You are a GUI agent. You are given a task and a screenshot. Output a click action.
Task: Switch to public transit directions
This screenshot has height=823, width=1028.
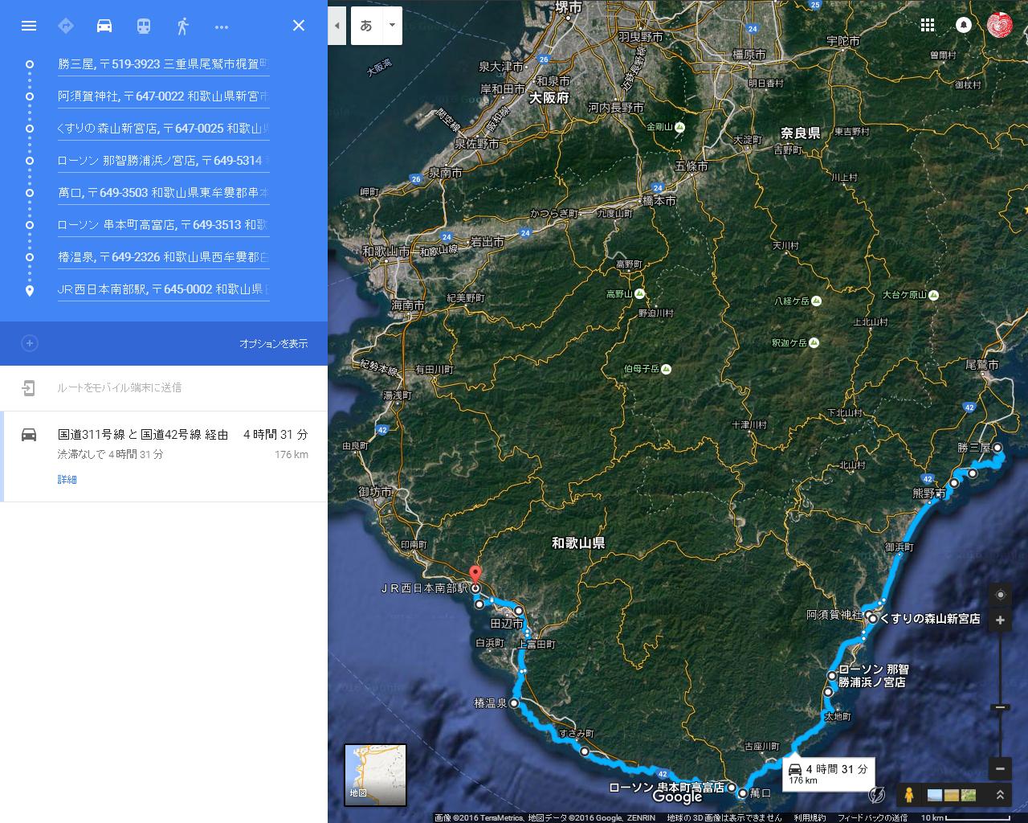tap(143, 26)
